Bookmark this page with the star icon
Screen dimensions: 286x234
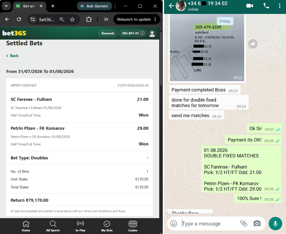tap(72, 19)
